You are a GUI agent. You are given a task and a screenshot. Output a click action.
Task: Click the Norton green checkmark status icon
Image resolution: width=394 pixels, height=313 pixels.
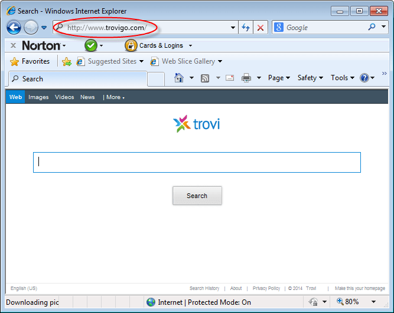coord(91,45)
